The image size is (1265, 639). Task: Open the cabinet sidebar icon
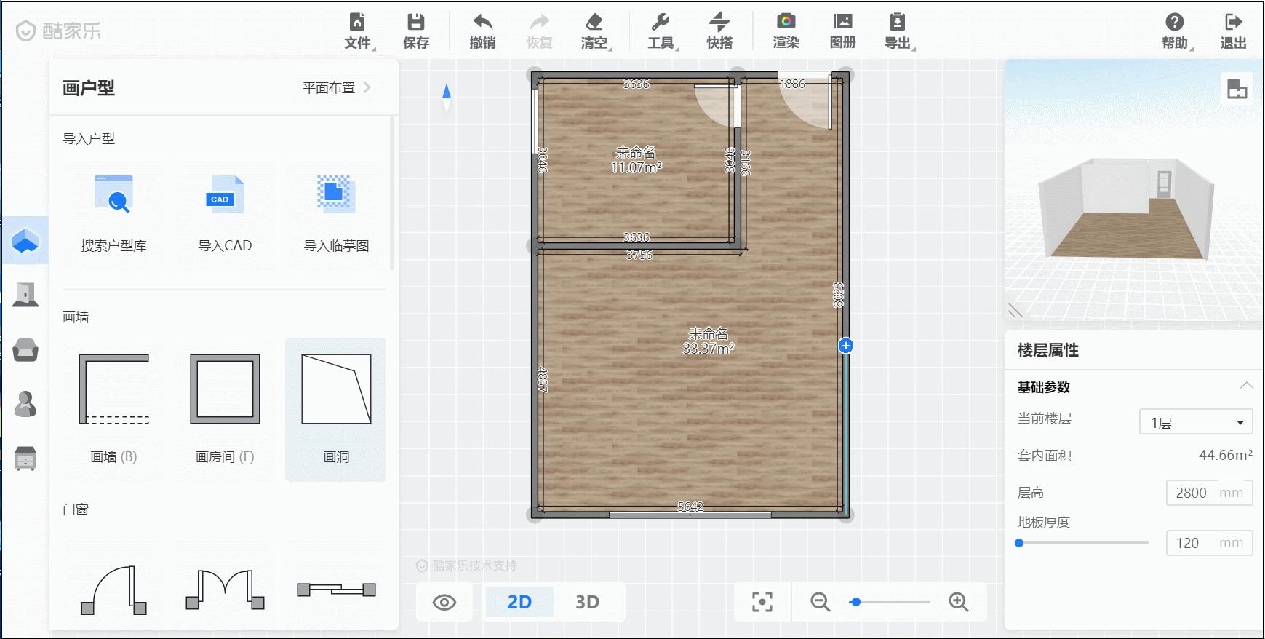pyautogui.click(x=25, y=459)
